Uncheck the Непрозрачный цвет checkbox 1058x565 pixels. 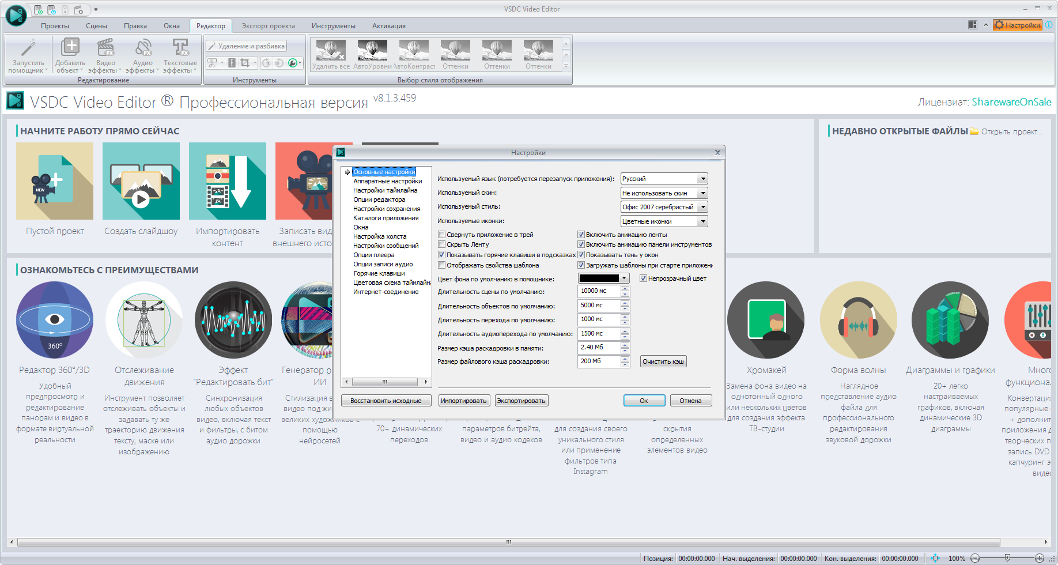click(643, 278)
